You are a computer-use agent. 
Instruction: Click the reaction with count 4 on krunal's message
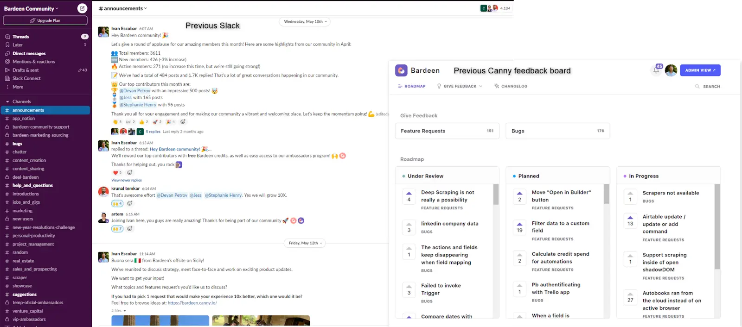pyautogui.click(x=117, y=203)
